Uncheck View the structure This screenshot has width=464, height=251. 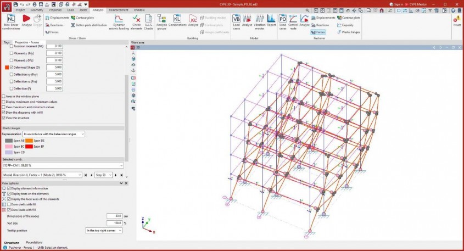[3, 118]
